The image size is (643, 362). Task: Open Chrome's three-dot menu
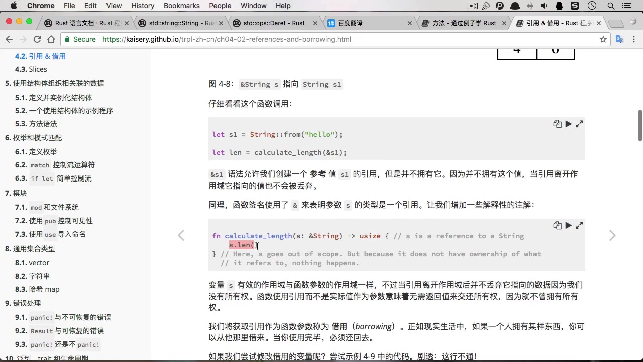634,39
